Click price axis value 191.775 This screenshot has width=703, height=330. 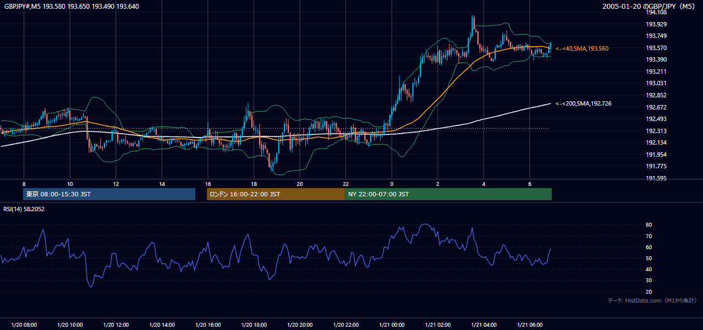pyautogui.click(x=656, y=166)
